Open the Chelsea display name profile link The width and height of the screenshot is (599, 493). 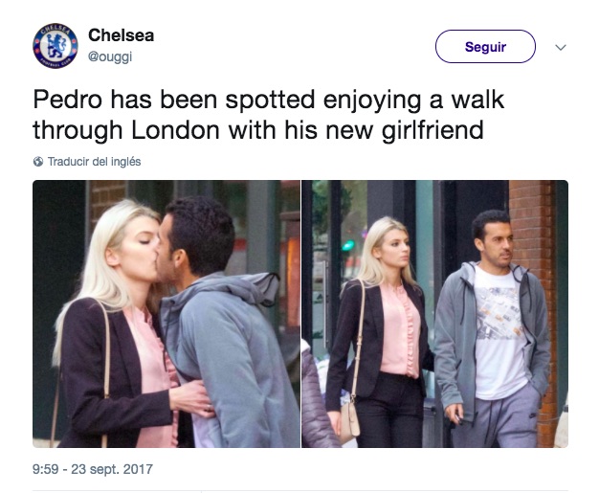tap(122, 35)
